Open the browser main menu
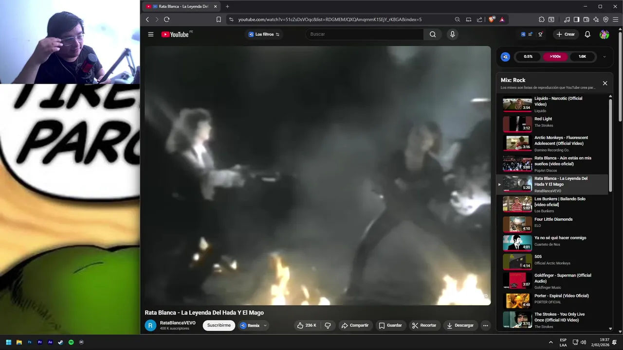Viewport: 623px width, 350px height. pyautogui.click(x=615, y=19)
